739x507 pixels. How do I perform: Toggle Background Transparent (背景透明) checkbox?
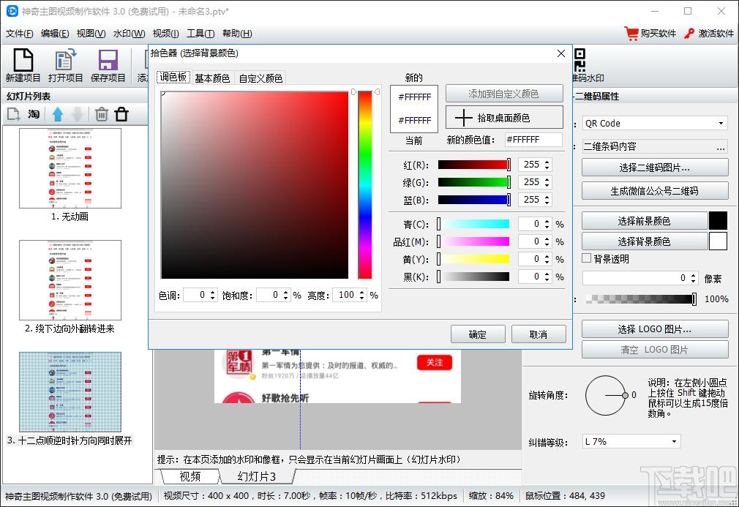tap(586, 258)
